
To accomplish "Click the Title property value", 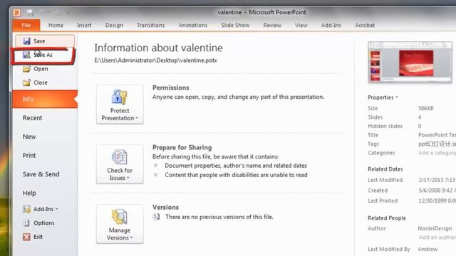I will pyautogui.click(x=437, y=135).
